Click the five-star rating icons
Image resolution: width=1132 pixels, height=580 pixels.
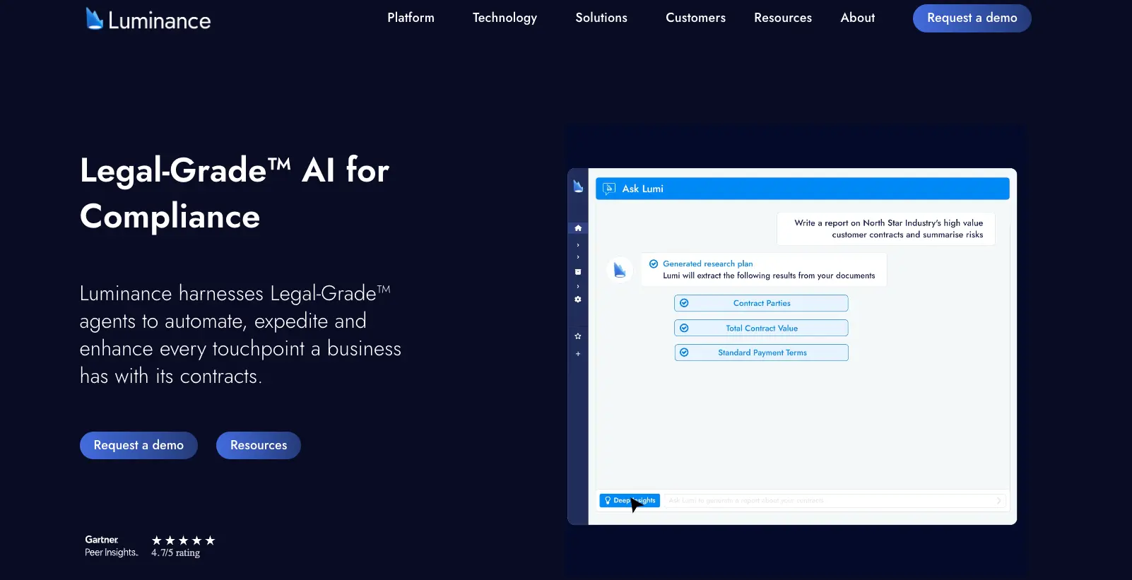[183, 540]
